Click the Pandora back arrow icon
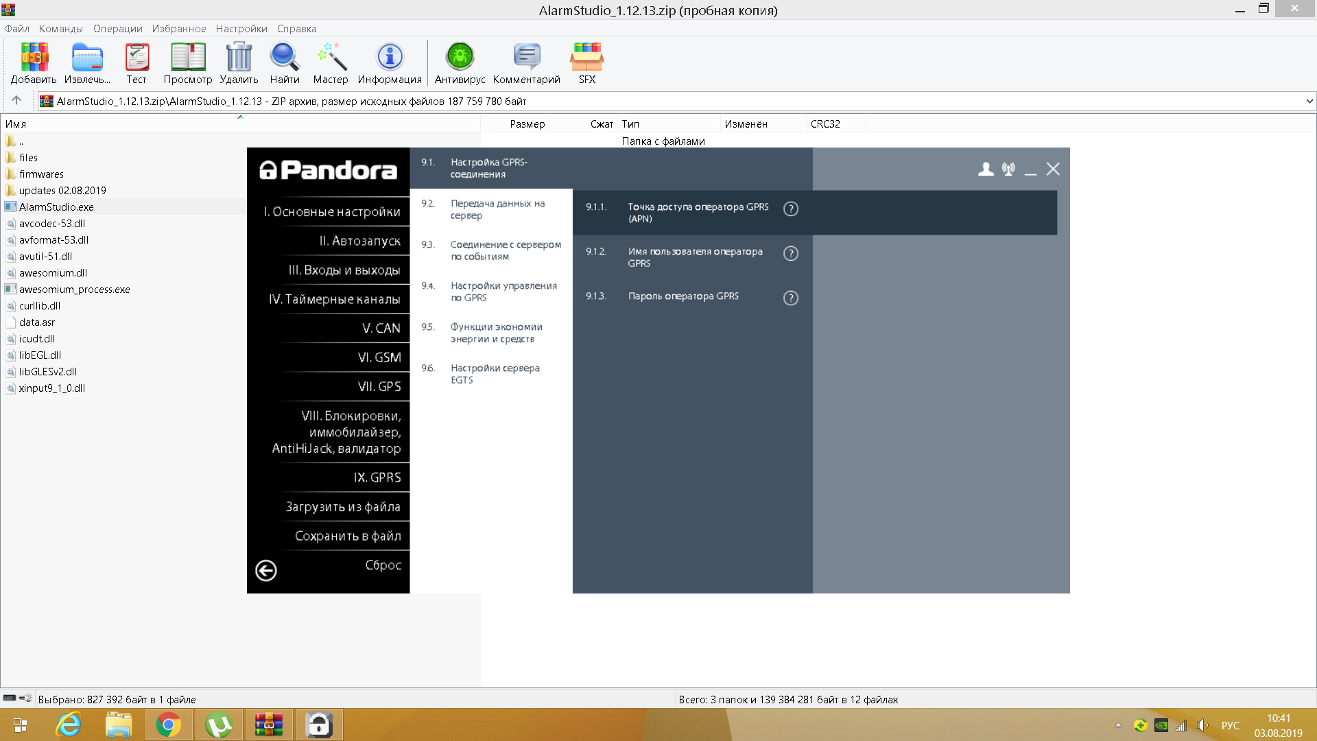1317x741 pixels. [x=266, y=570]
